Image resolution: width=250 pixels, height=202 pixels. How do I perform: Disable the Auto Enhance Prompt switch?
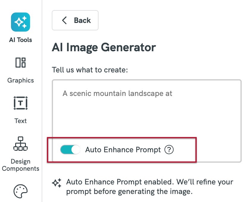tap(70, 150)
